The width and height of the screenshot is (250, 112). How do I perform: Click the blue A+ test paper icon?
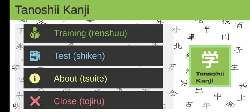35,56
